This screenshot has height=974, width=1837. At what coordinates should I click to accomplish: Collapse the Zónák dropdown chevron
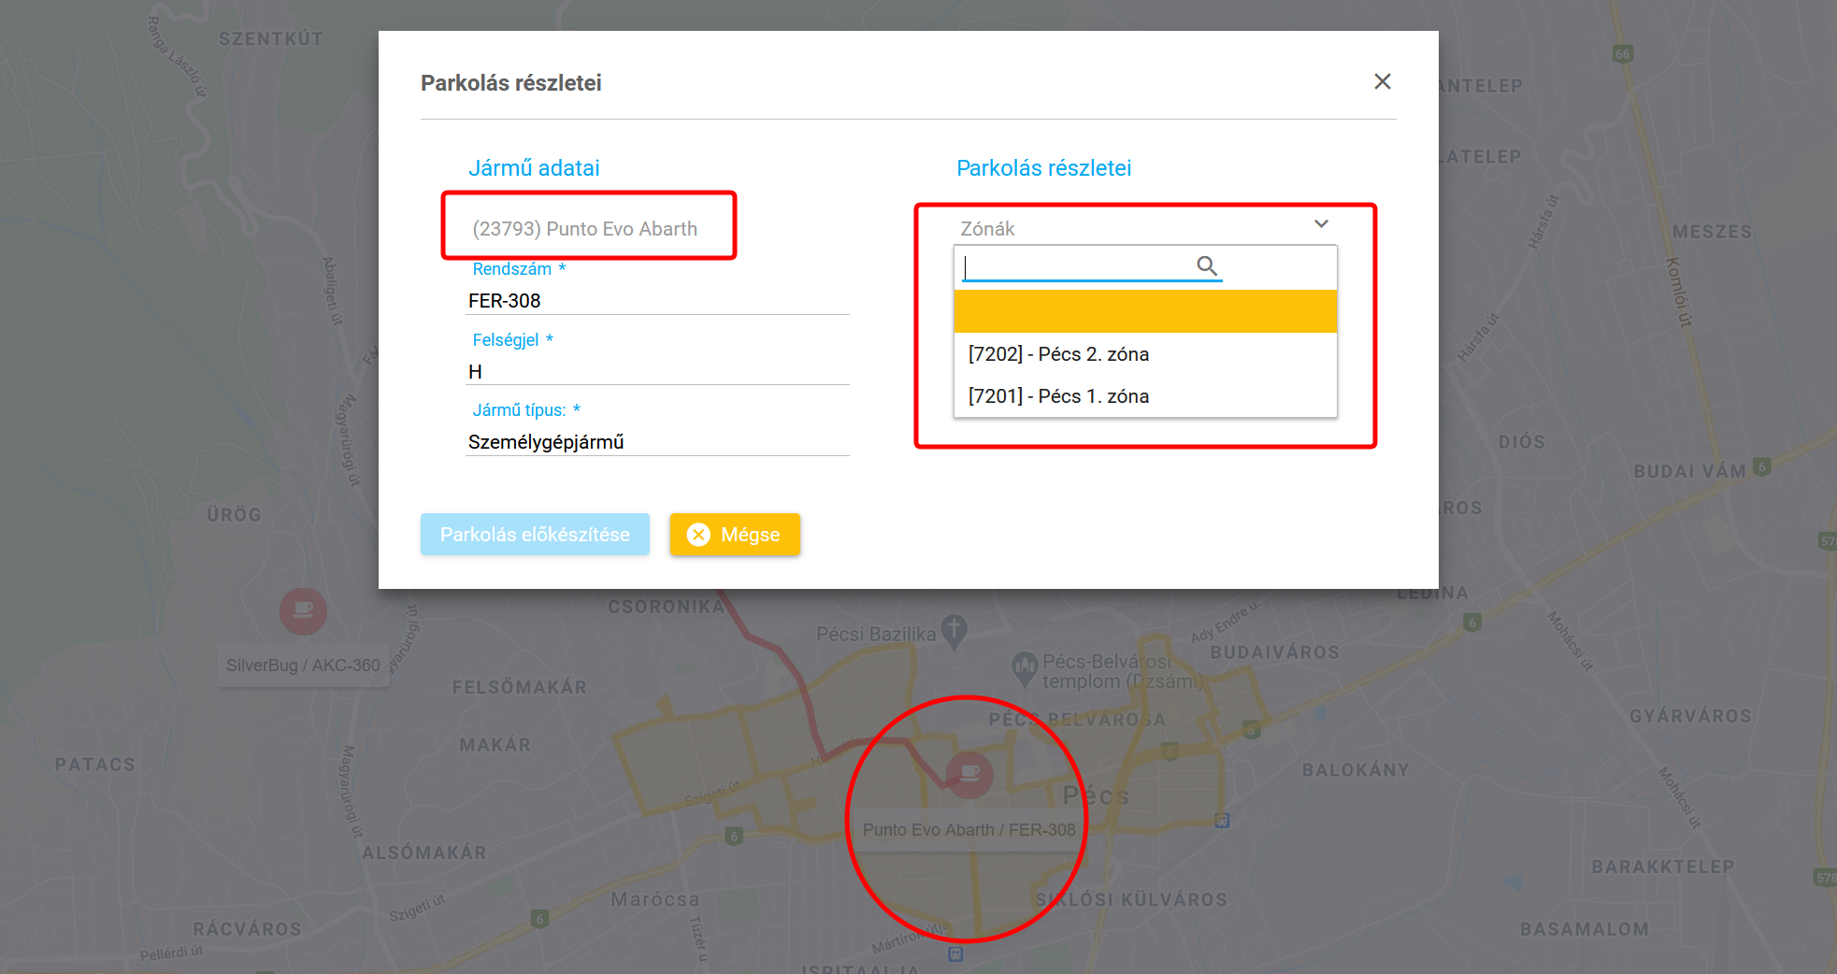coord(1321,224)
